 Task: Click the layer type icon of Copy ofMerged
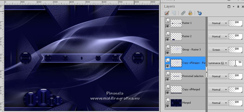[168, 87]
